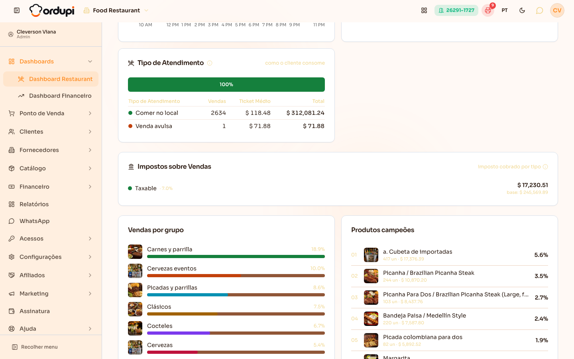Click 'Comer no local' row label
Screen dimensions: 574x359
pos(157,113)
